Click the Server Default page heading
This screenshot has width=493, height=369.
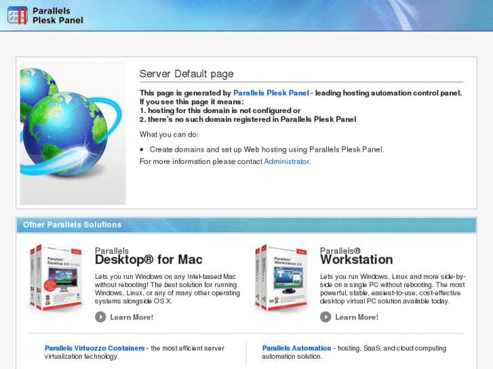[186, 74]
